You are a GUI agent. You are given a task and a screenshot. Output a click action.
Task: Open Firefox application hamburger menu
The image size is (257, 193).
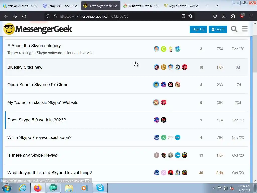pos(251,16)
